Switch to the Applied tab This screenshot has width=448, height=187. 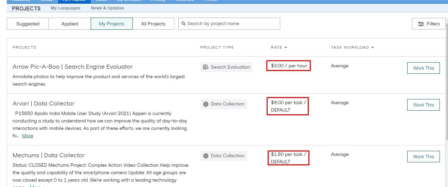[70, 24]
